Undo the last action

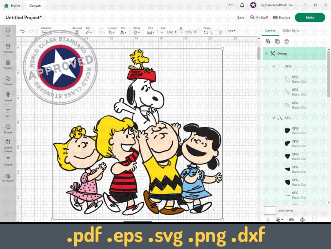tap(23, 31)
